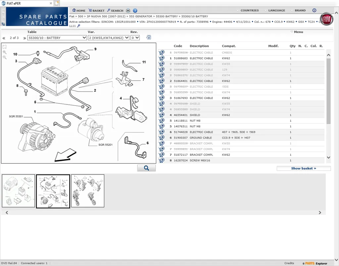Image resolution: width=339 pixels, height=266 pixels.
Task: Expand the Menu dropdown
Action: coord(297,32)
